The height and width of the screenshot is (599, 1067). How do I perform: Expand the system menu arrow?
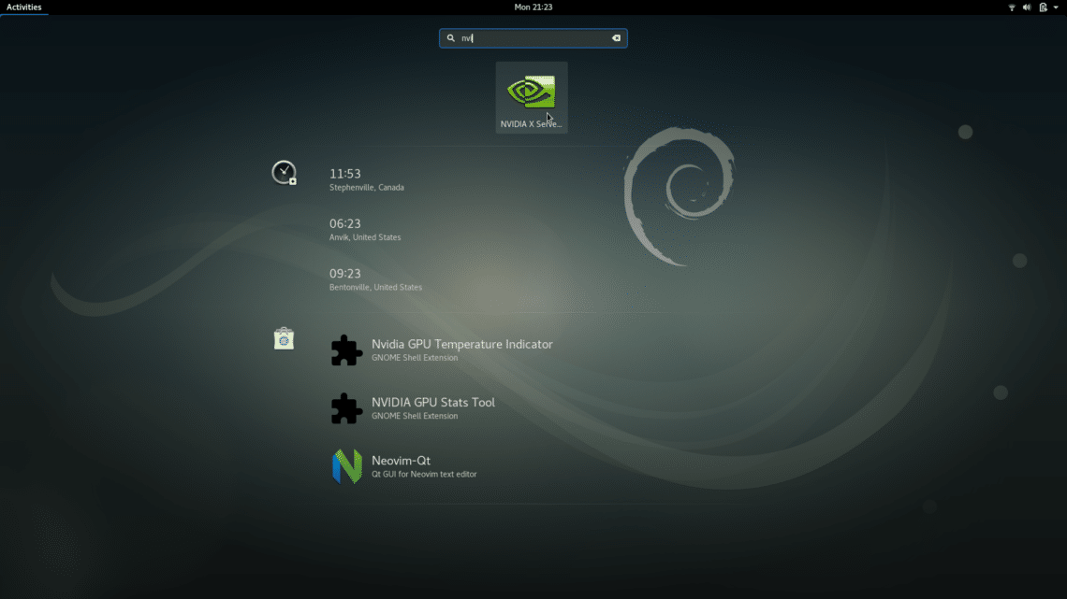[x=1056, y=7]
